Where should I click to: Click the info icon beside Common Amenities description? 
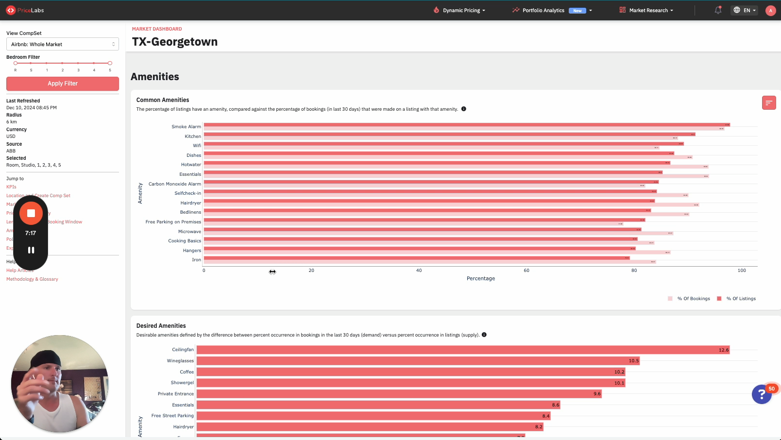click(x=464, y=109)
